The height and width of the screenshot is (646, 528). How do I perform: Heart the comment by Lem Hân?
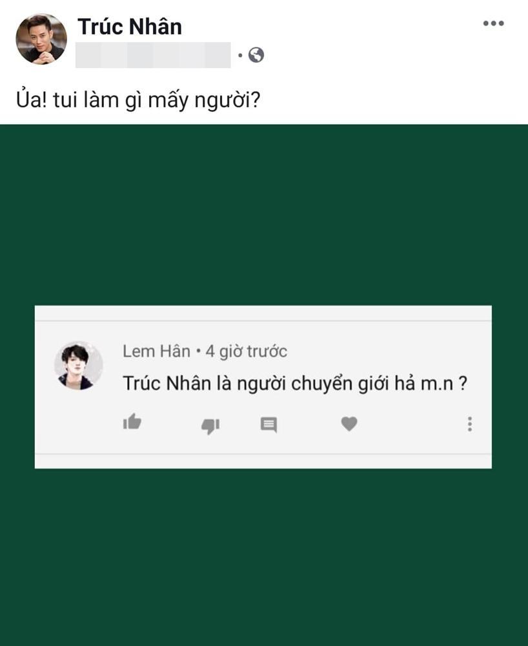(x=349, y=424)
